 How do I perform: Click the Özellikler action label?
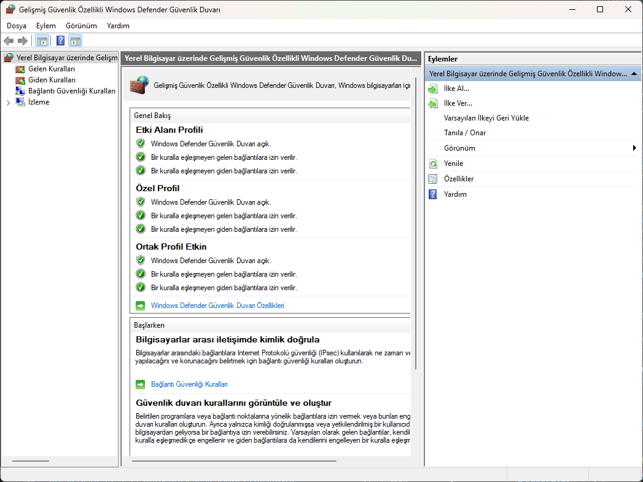click(x=459, y=179)
